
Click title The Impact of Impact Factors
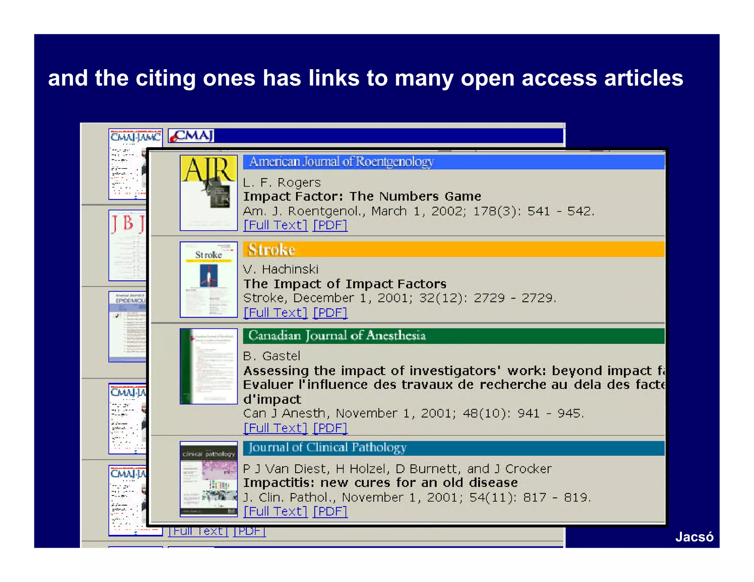pos(345,284)
